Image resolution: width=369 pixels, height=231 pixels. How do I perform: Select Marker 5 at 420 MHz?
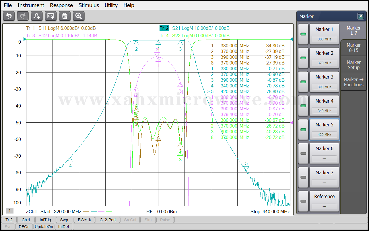324,130
